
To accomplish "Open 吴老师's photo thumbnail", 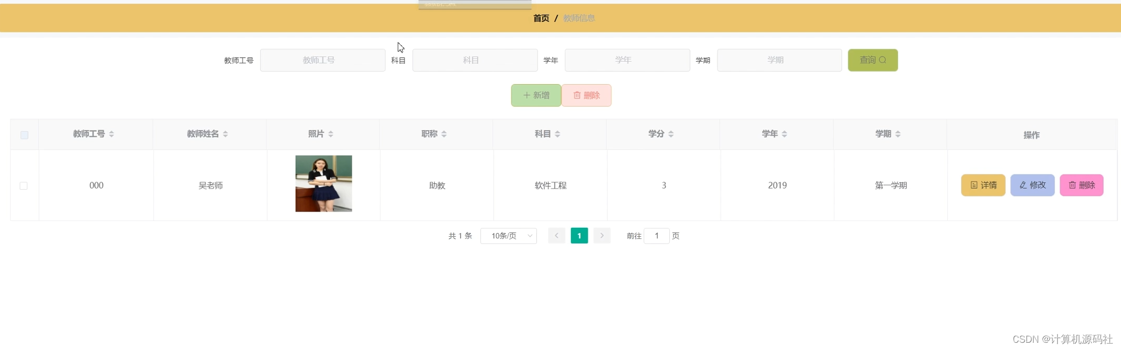I will 323,183.
